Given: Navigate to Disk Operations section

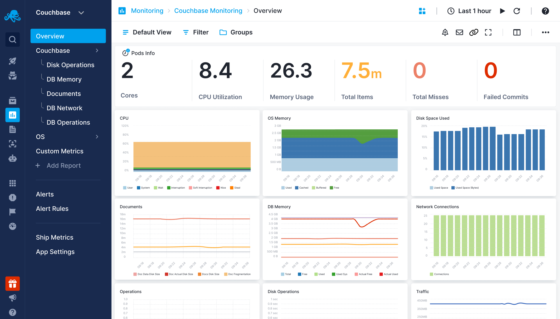Looking at the screenshot, I should [x=70, y=65].
